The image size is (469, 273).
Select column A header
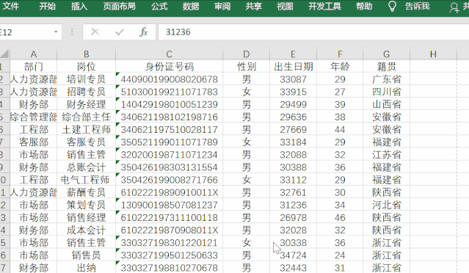tap(34, 54)
